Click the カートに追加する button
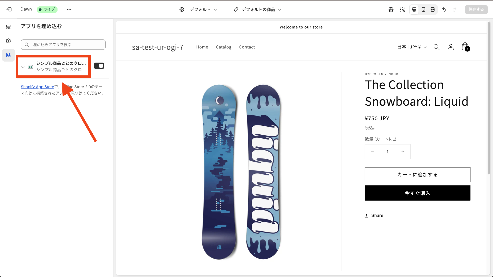The image size is (493, 277). (x=417, y=175)
